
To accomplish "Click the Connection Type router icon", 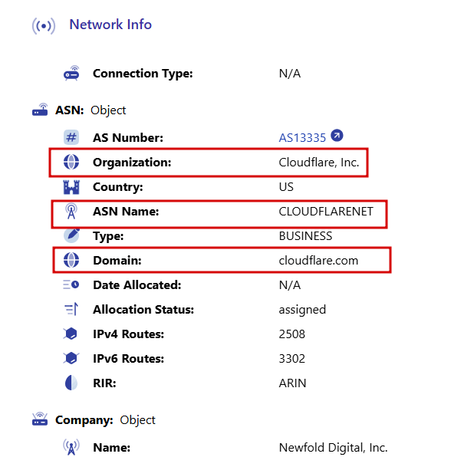I will coord(71,73).
